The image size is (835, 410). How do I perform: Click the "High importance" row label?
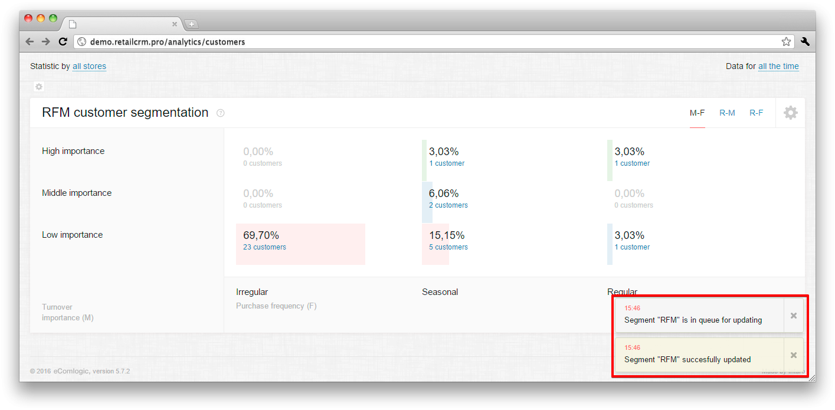coord(73,151)
